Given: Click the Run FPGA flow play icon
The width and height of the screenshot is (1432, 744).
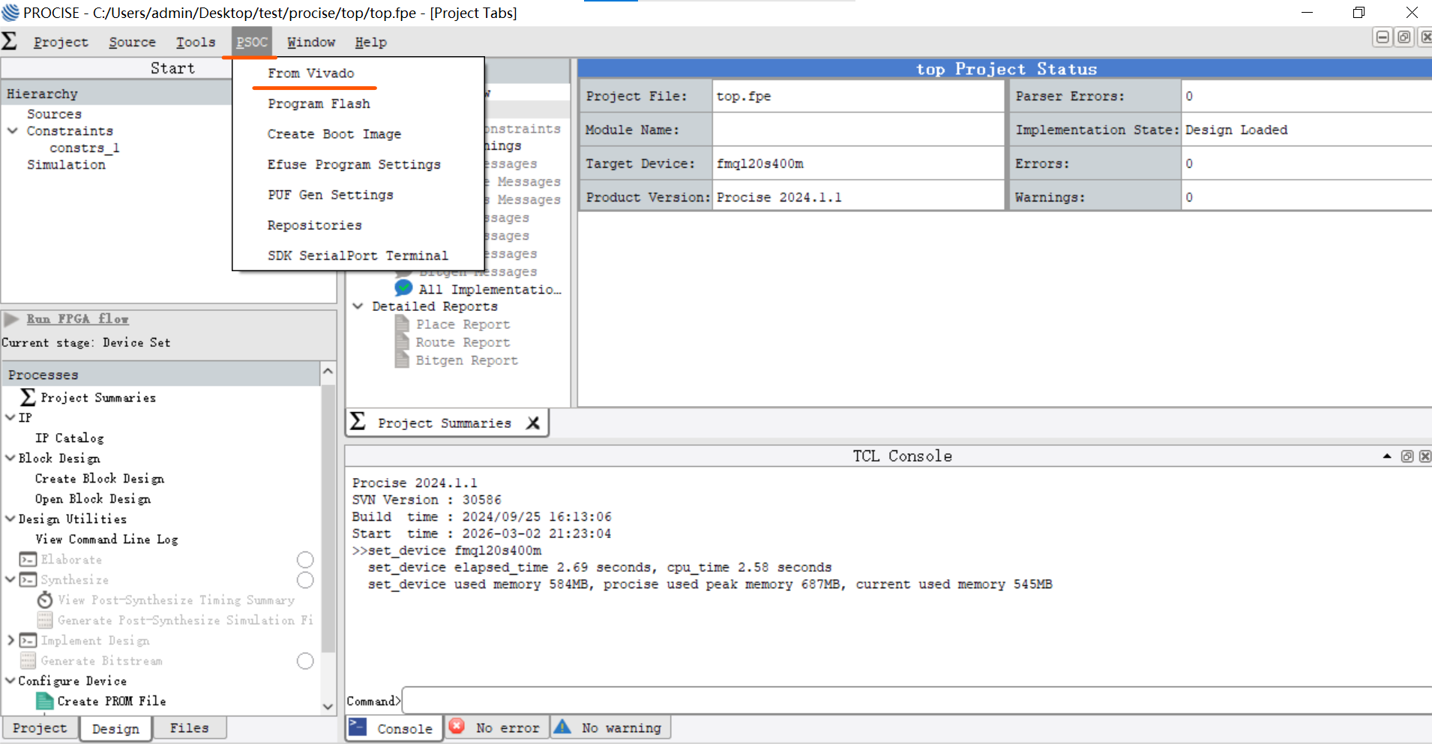Looking at the screenshot, I should [11, 320].
